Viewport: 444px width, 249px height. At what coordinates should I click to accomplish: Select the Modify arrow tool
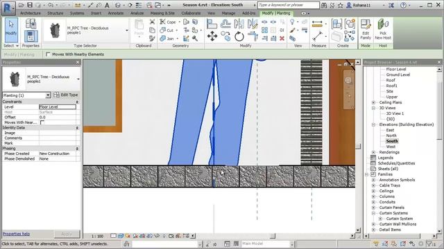(11, 30)
